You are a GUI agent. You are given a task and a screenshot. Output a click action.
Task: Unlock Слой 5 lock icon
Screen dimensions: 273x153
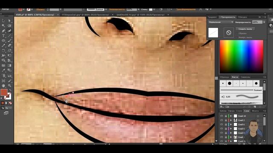(226, 129)
